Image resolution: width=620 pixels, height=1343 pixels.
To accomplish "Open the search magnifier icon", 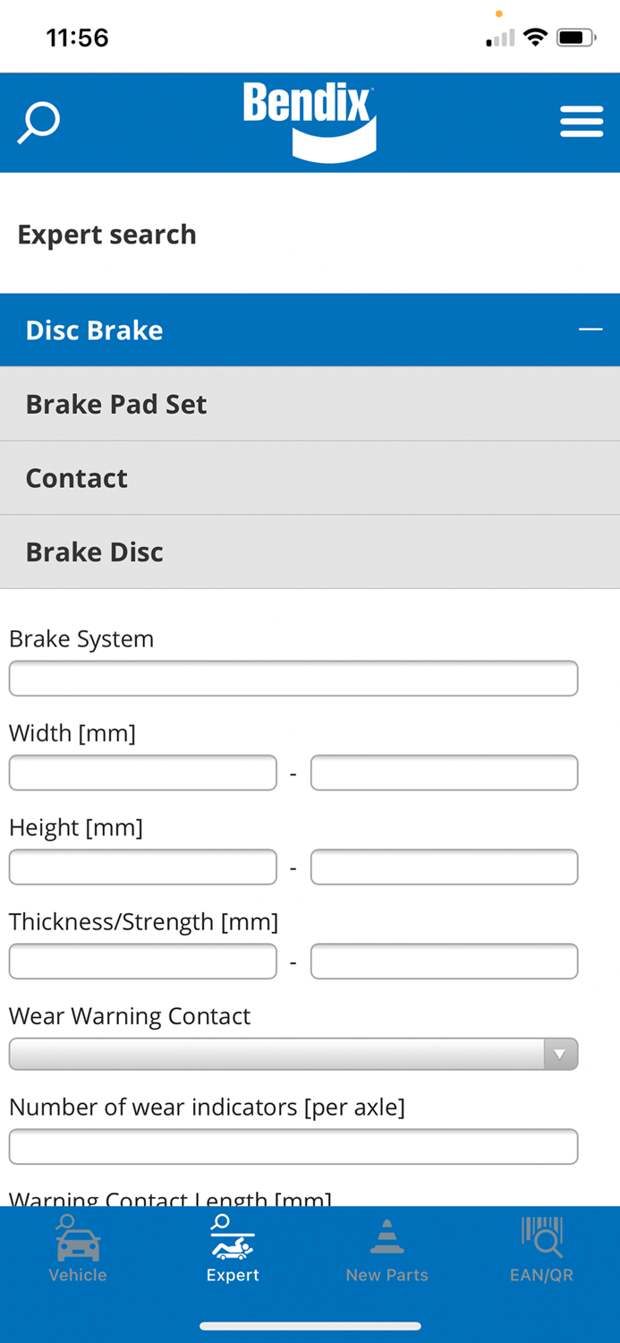I will click(x=38, y=122).
